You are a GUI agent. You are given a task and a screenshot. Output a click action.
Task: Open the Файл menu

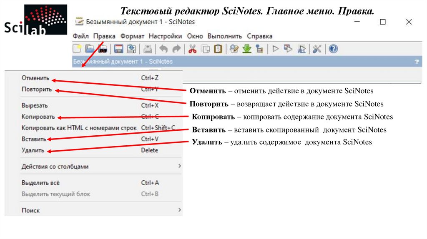coord(80,36)
